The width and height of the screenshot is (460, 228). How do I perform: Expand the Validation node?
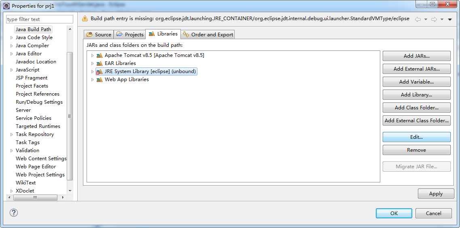tap(11, 151)
